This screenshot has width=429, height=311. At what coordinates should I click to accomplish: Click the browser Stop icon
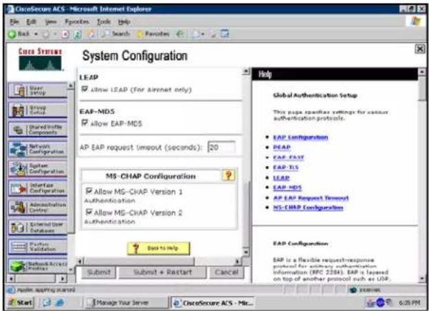[x=65, y=34]
